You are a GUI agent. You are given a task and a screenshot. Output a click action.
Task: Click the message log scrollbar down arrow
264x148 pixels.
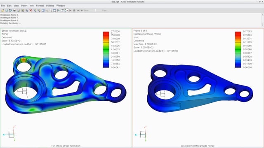[x=263, y=26]
